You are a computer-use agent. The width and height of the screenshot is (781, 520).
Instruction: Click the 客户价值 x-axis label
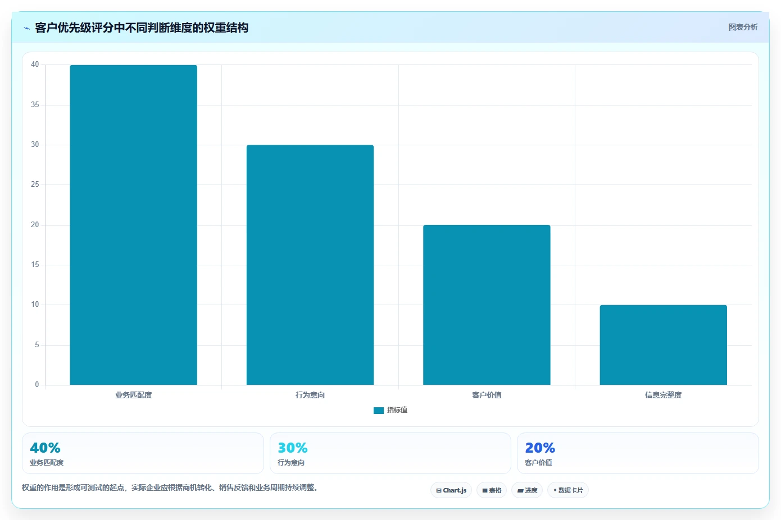[487, 395]
